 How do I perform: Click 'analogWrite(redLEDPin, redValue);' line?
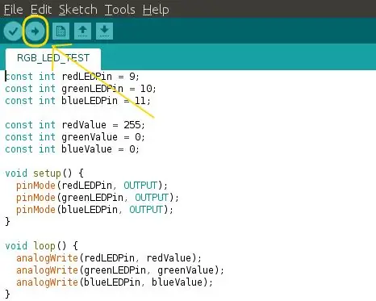[x=109, y=258]
